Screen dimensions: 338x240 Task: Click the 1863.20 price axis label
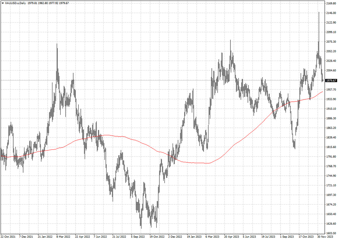point(331,128)
